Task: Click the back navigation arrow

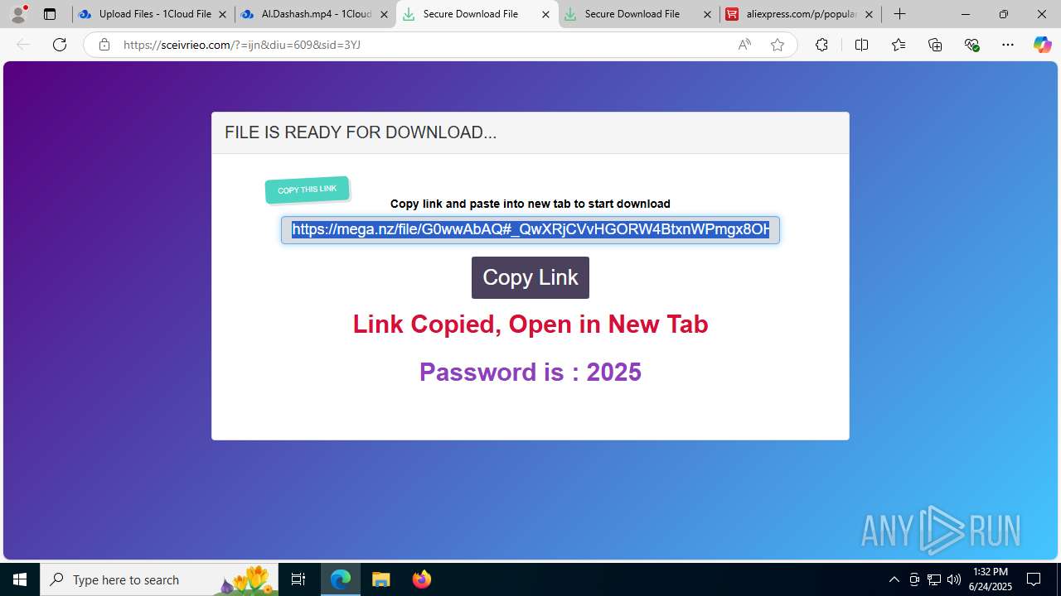Action: [x=23, y=45]
